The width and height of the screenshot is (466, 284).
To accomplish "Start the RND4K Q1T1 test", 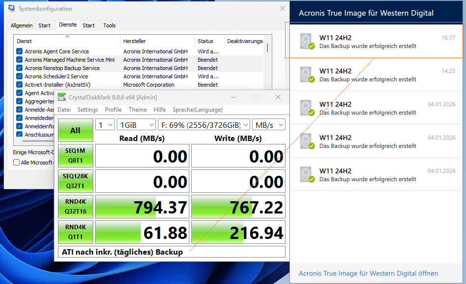I will tap(76, 232).
